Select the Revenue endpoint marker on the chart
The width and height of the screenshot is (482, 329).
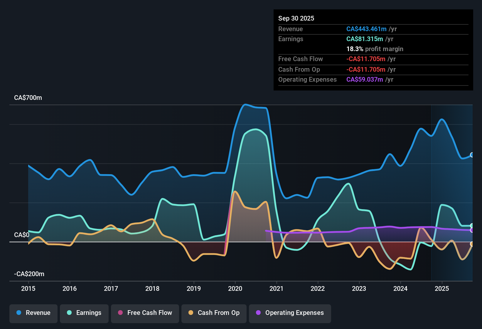(472, 155)
